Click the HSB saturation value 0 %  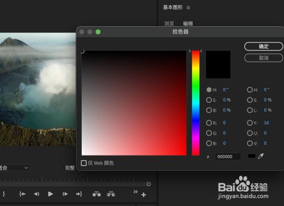pyautogui.click(x=227, y=100)
